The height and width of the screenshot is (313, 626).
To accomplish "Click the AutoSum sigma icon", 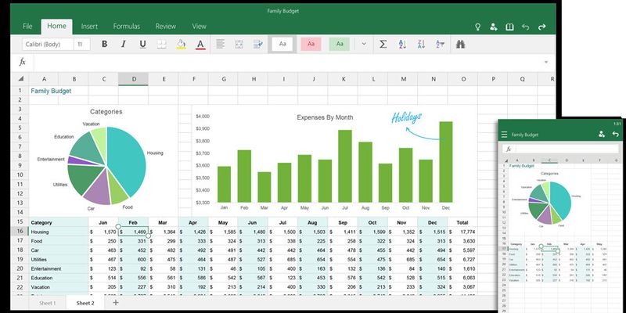I will (383, 45).
